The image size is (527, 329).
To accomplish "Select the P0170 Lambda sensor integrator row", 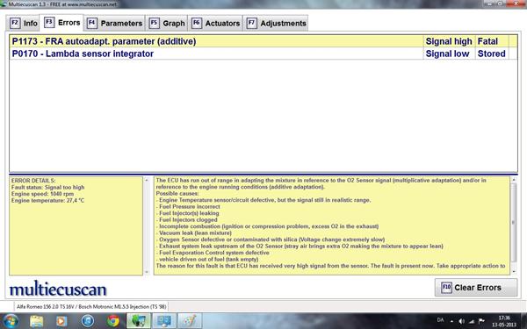I will click(263, 54).
